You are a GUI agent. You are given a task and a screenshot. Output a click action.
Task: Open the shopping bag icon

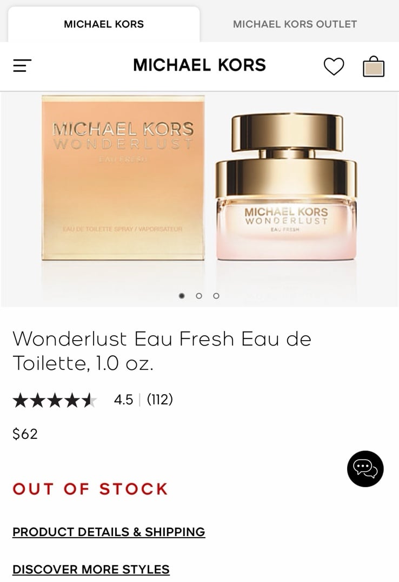pos(374,67)
